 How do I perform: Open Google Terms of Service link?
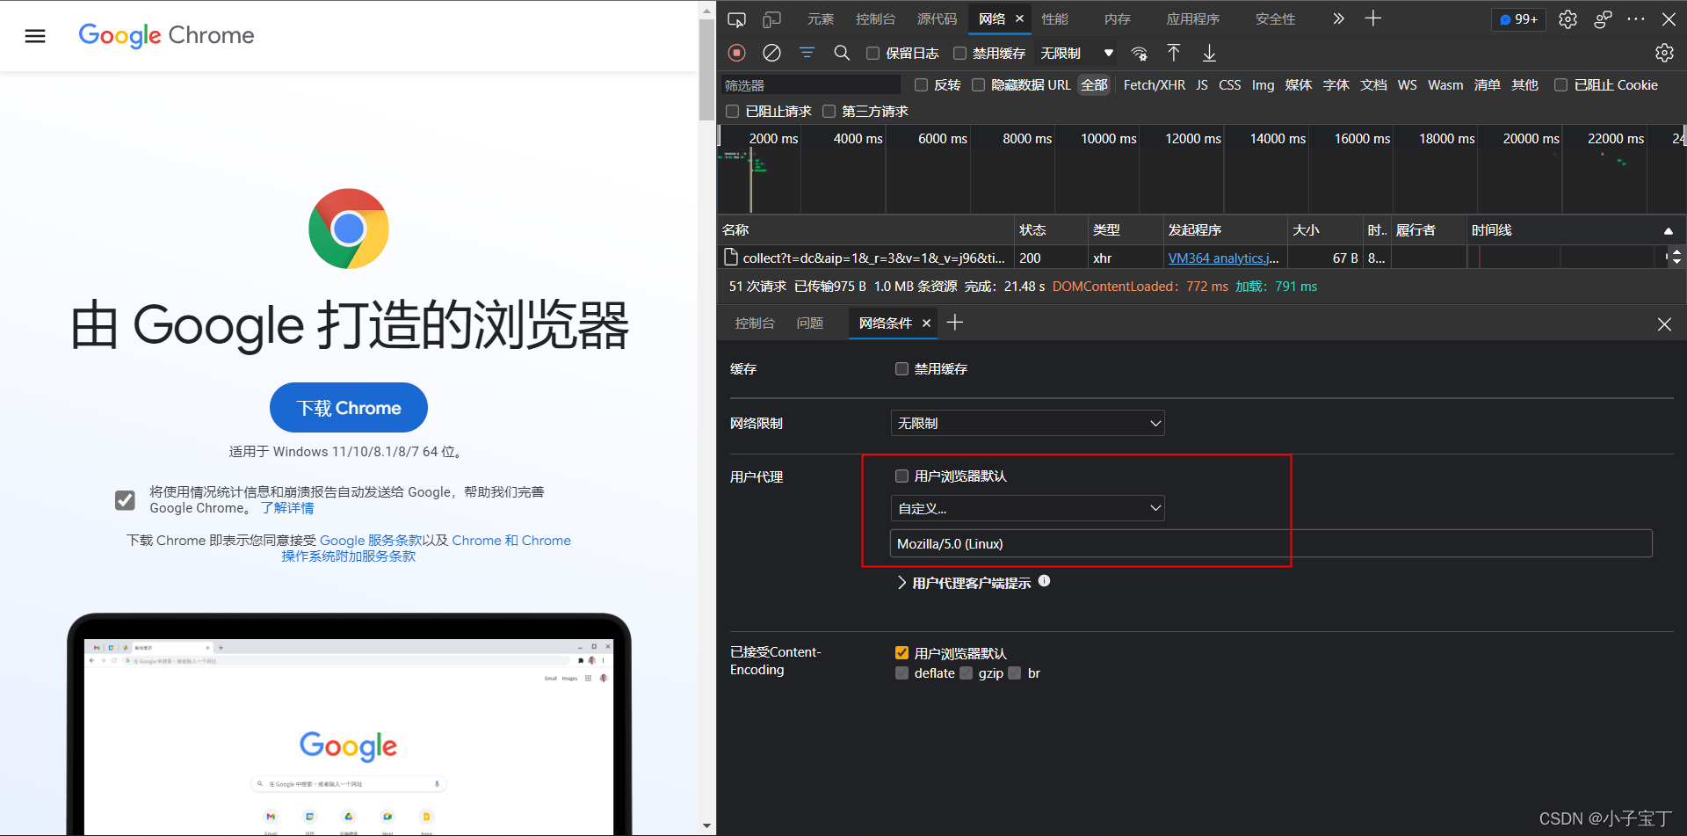371,540
